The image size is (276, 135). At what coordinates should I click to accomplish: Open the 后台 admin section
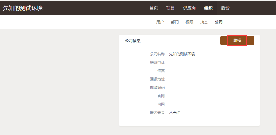(225, 8)
